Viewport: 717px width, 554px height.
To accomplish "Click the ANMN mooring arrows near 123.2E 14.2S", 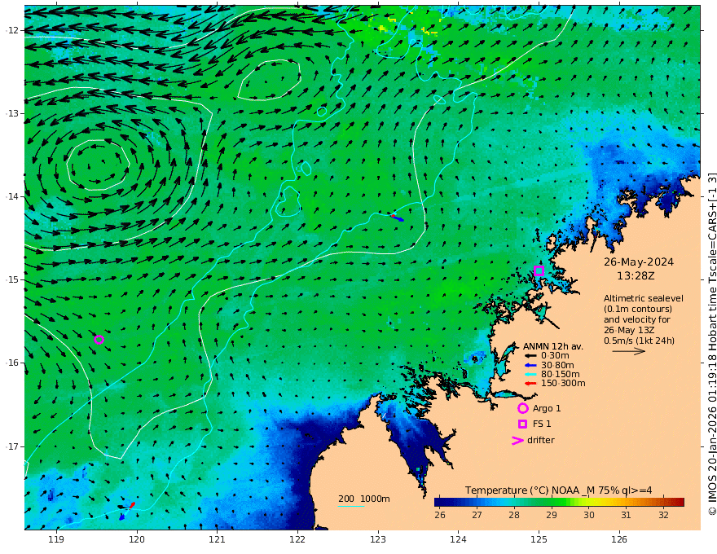I will (397, 218).
